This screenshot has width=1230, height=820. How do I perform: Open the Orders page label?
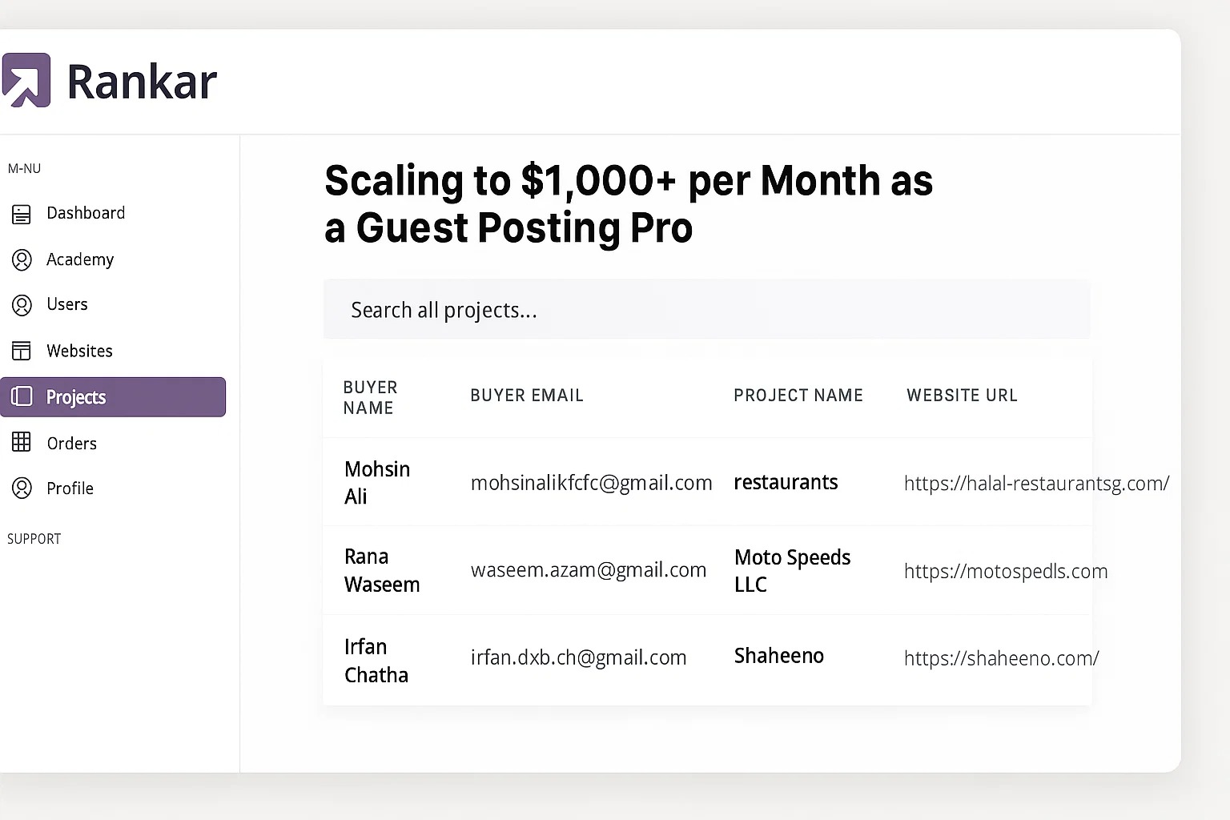(72, 444)
